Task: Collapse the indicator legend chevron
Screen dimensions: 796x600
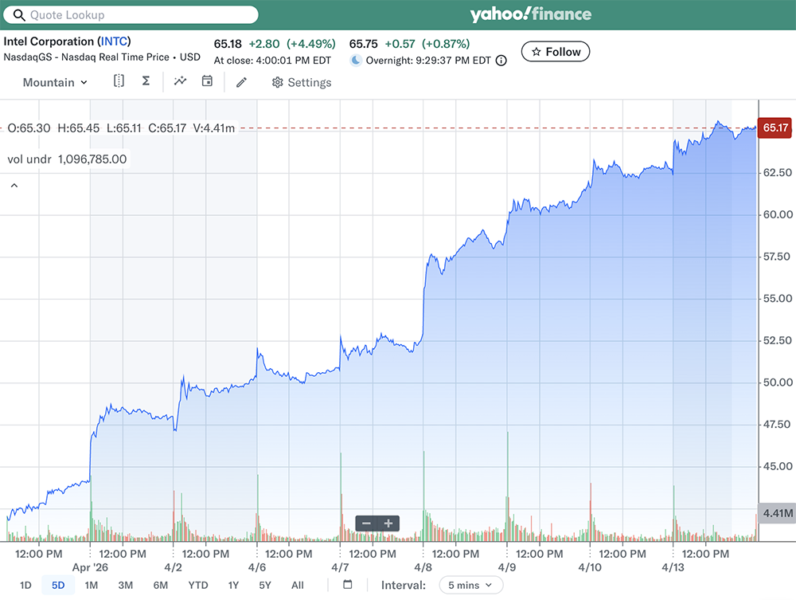Action: click(14, 186)
